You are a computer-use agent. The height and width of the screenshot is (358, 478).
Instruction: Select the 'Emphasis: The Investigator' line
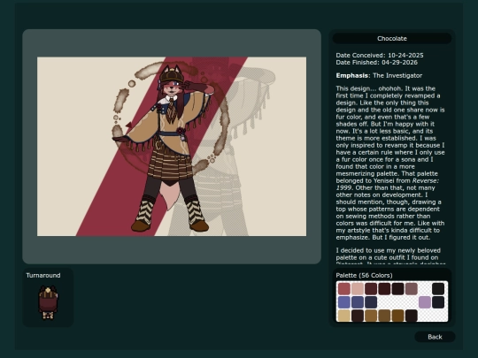click(x=379, y=75)
